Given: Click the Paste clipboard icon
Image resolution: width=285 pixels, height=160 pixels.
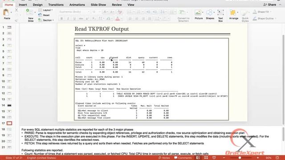Looking at the screenshot, I should pos(6,12).
